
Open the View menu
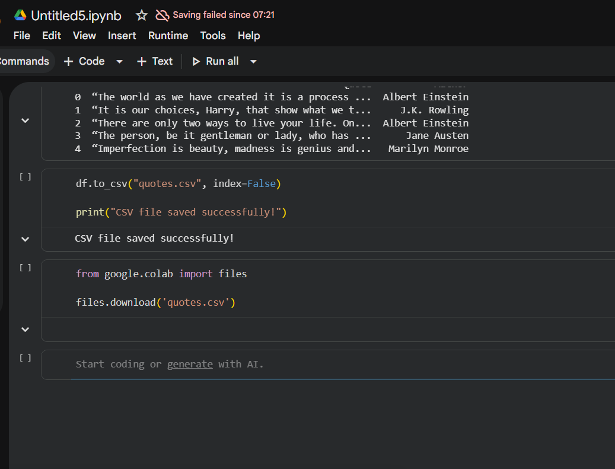coord(84,36)
